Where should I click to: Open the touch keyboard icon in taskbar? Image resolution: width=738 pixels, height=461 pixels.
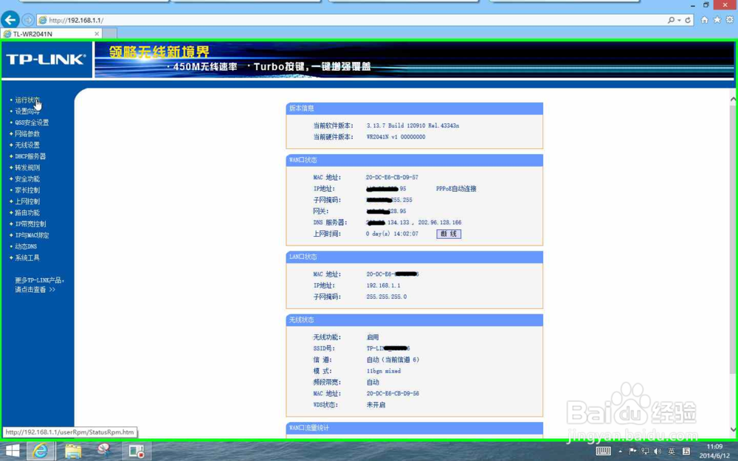coord(603,451)
